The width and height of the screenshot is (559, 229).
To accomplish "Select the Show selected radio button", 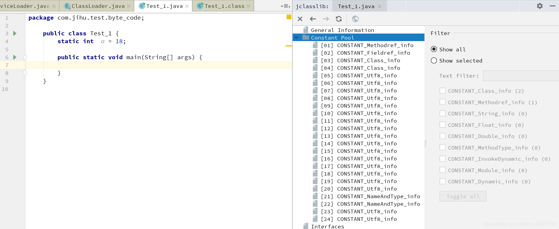I will (434, 60).
